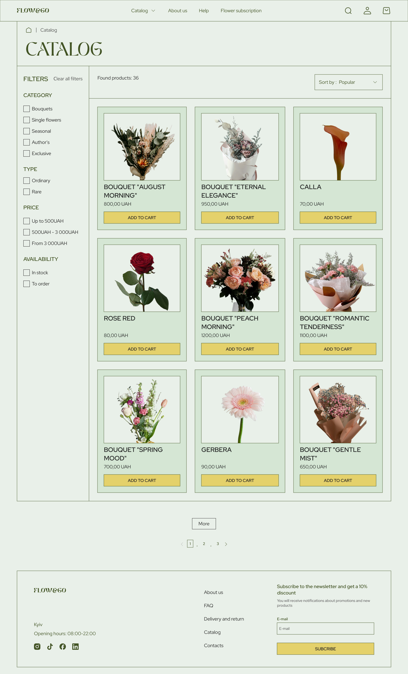Open the LinkedIn icon in footer
Viewport: 408px width, 674px height.
click(x=75, y=646)
